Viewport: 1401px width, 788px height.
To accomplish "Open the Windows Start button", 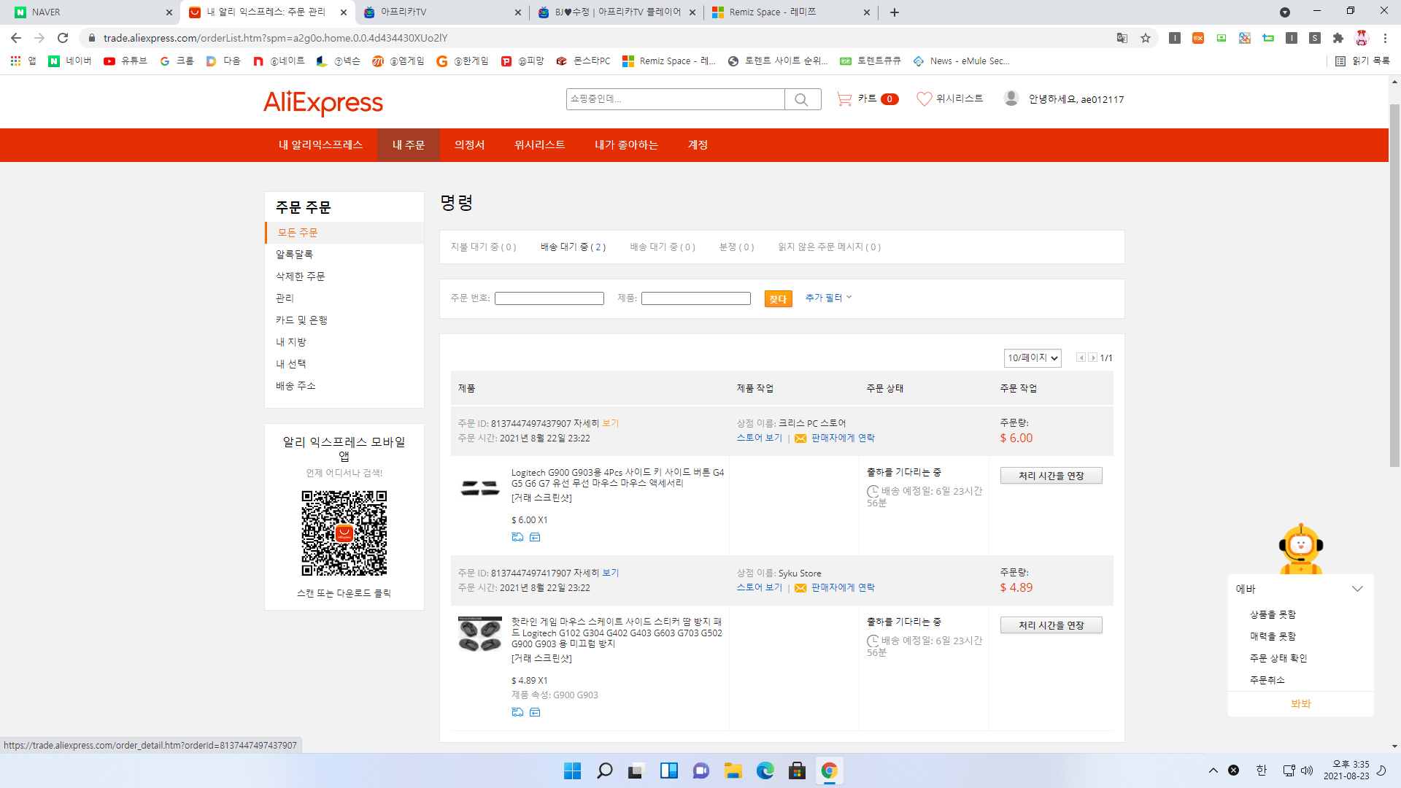I will coord(573,770).
